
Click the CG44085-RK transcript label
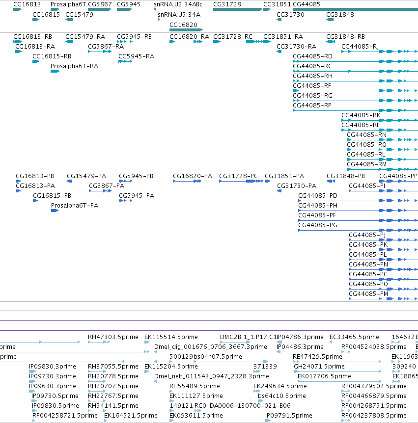[361, 115]
